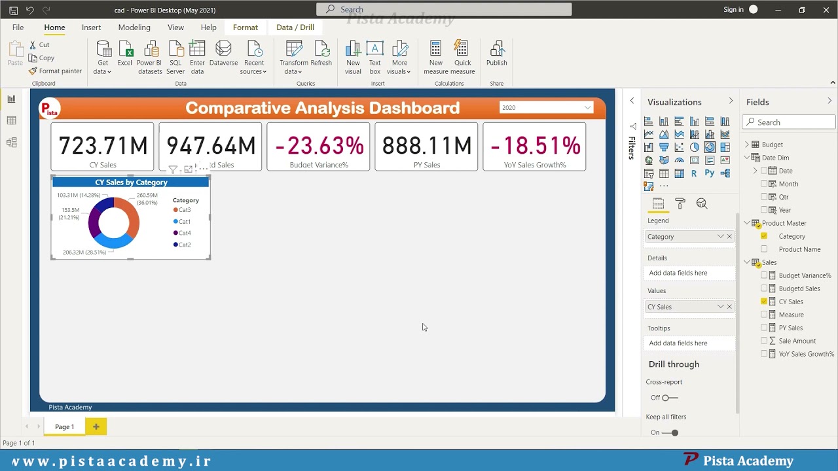The width and height of the screenshot is (838, 471).
Task: Collapse the Date Dim table
Action: tap(746, 158)
